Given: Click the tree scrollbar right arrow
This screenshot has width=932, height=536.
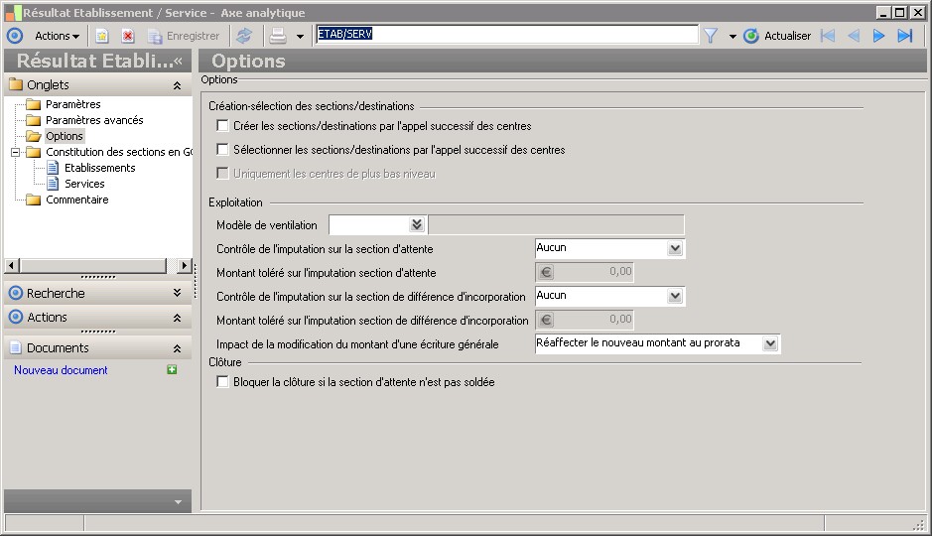Looking at the screenshot, I should (x=185, y=266).
